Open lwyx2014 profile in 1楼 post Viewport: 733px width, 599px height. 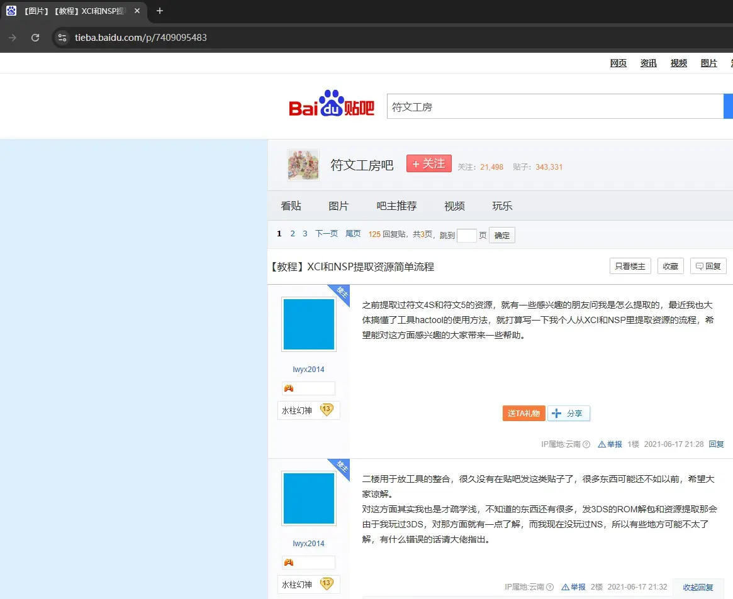click(308, 370)
